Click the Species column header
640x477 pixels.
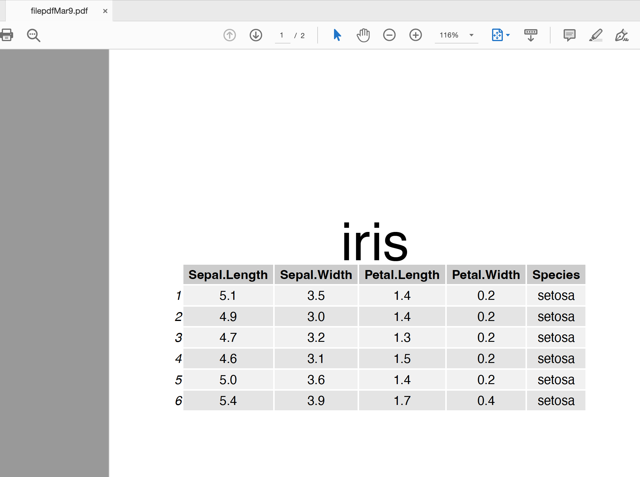tap(556, 275)
